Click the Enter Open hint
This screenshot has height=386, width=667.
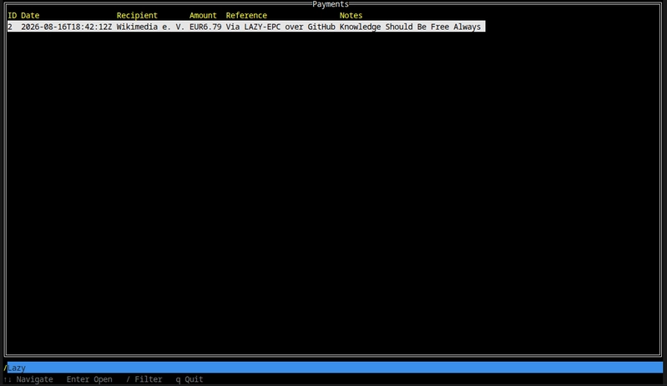point(89,379)
